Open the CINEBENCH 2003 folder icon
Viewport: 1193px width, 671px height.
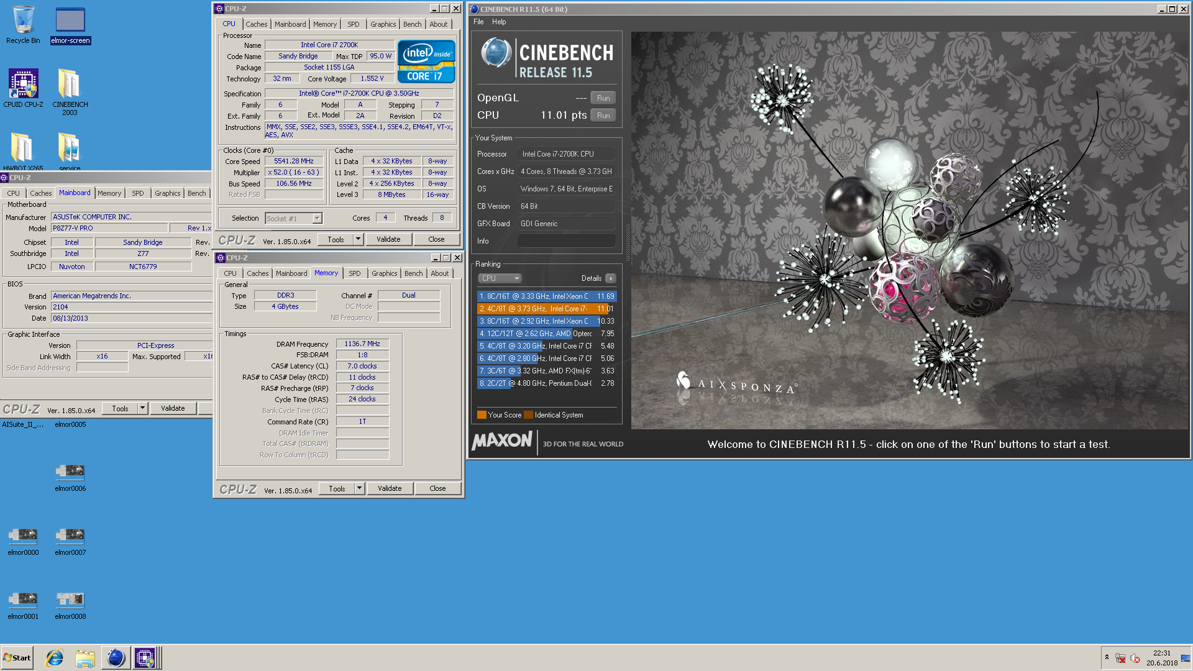pos(70,91)
